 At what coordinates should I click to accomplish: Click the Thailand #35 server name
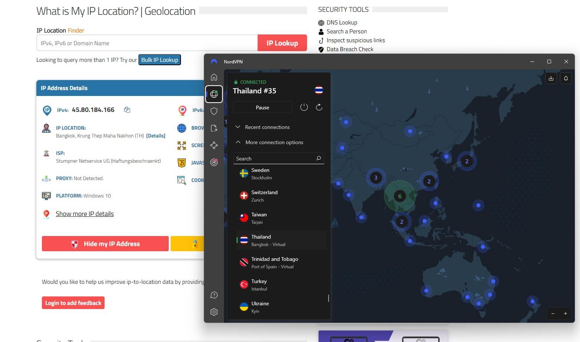(x=254, y=91)
